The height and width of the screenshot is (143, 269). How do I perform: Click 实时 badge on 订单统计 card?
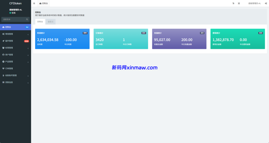[144, 33]
